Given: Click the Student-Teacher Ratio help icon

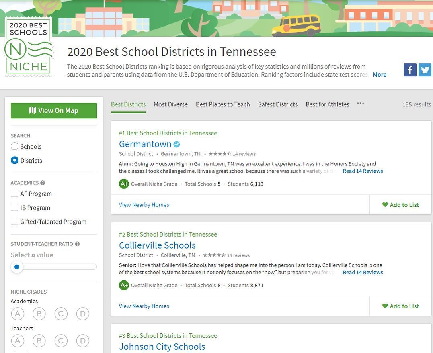Looking at the screenshot, I should click(x=77, y=244).
